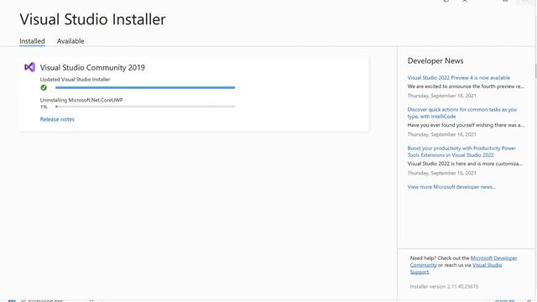This screenshot has width=537, height=302.
Task: Click the 'Uninstalling Microsoft.Net.CoreUWP' status text
Action: [x=81, y=100]
